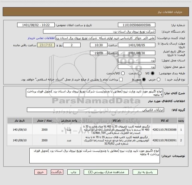Click delivery city field یزد

point(137,67)
